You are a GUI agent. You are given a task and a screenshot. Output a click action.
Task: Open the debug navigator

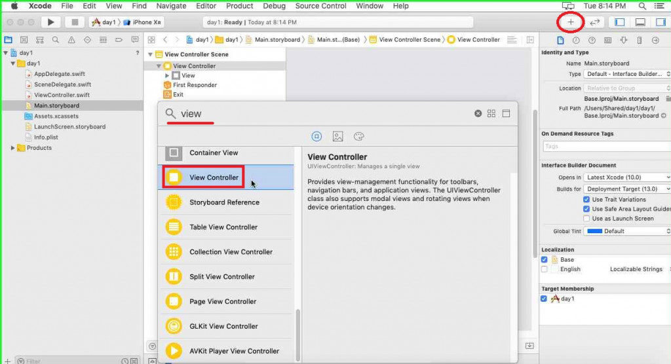pyautogui.click(x=103, y=40)
